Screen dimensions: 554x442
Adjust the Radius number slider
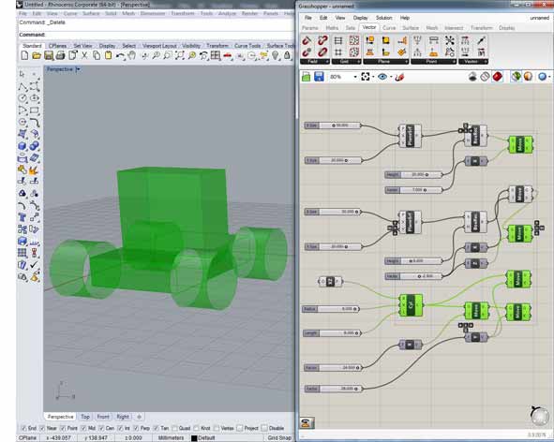[331, 309]
